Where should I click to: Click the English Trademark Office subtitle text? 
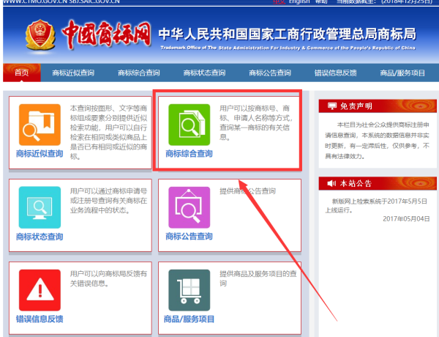[x=288, y=48]
